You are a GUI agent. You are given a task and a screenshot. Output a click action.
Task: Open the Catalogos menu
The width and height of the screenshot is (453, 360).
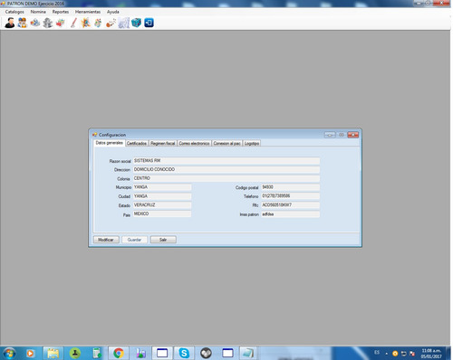[x=14, y=12]
